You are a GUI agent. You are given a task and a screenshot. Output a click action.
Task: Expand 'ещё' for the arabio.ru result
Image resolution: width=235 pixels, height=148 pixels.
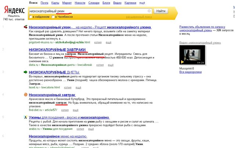[x=91, y=129]
